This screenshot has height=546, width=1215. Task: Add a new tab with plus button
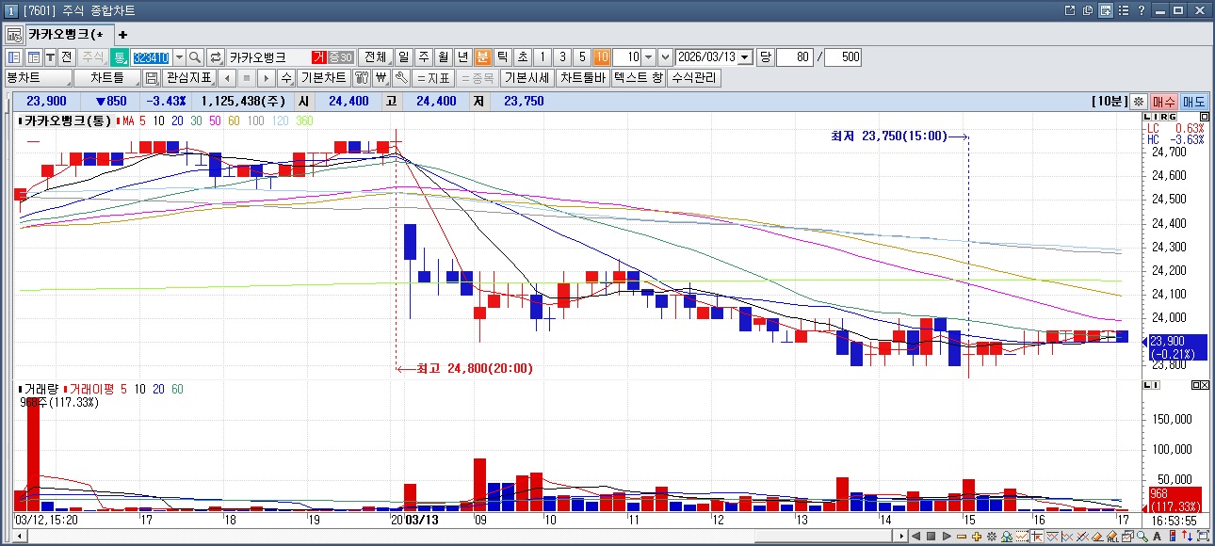(x=122, y=35)
